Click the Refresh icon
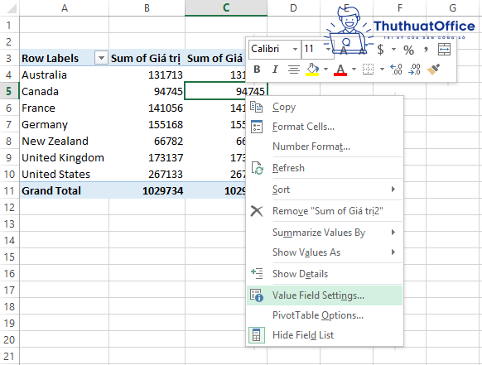Viewport: 482px width, 365px height. coord(258,168)
